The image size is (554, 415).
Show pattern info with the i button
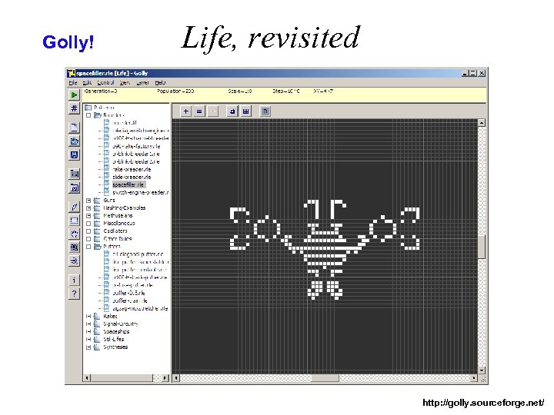[x=74, y=281]
